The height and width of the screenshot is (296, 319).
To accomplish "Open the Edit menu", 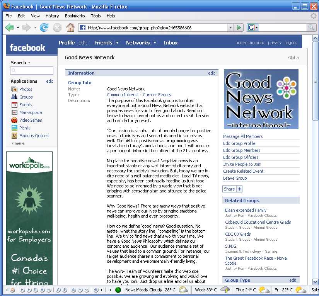I will 21,16.
